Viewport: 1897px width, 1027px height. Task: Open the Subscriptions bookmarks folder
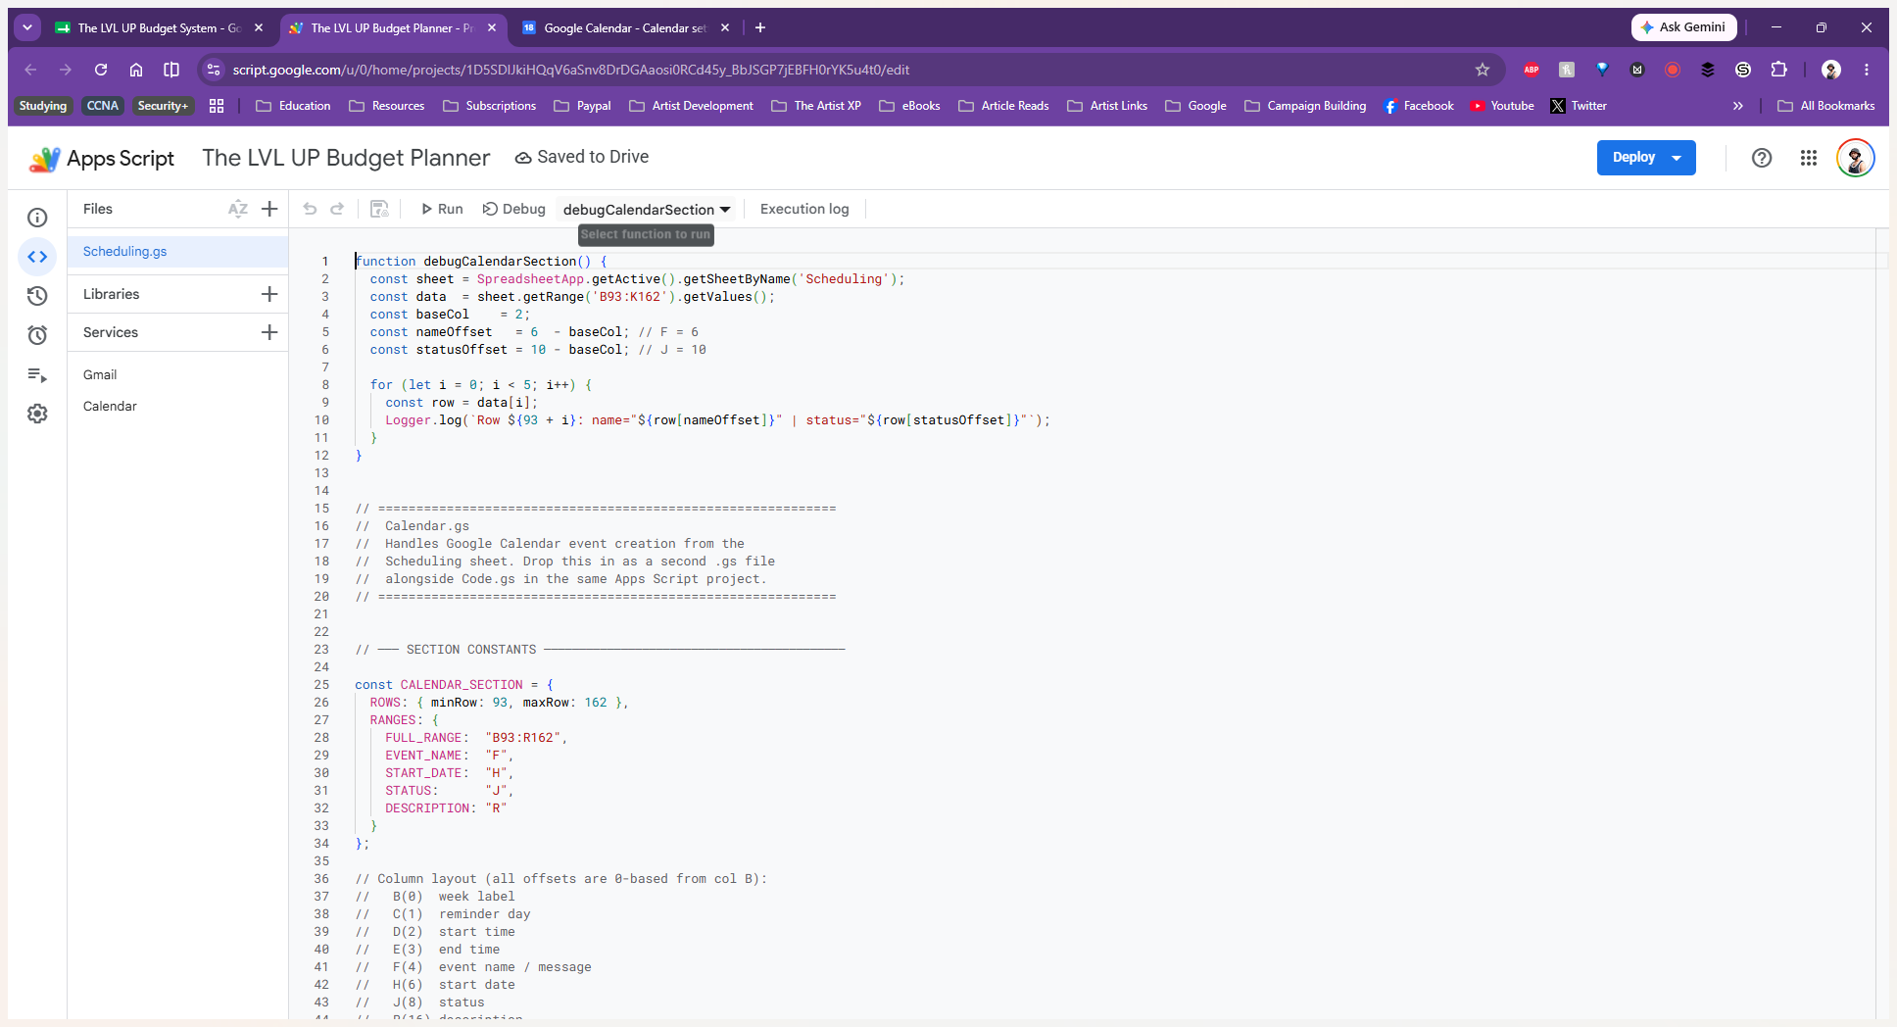(x=489, y=106)
